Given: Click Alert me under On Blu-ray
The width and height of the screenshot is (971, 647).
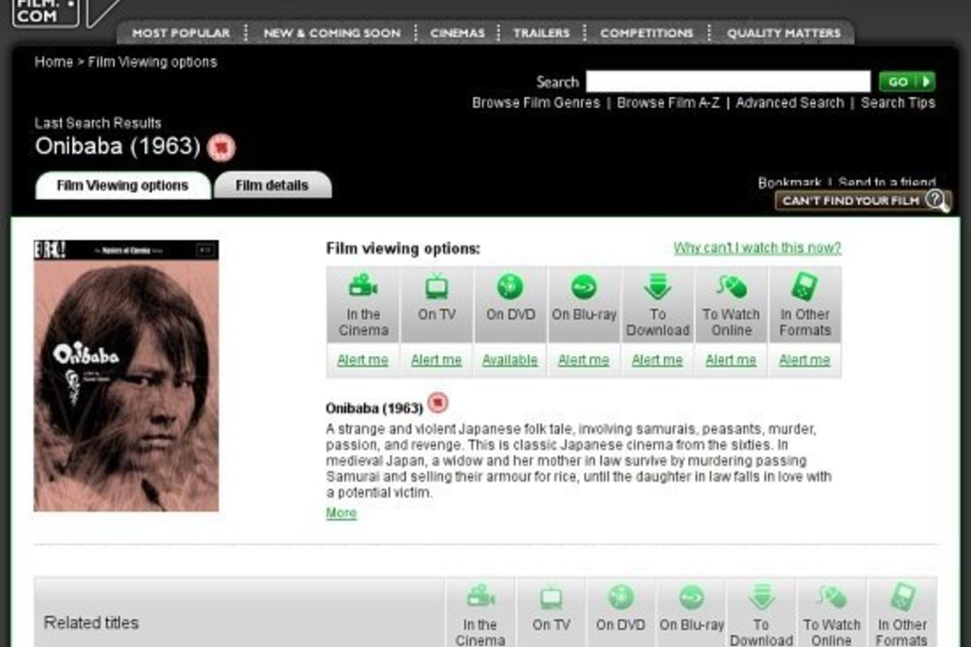Looking at the screenshot, I should click(584, 361).
